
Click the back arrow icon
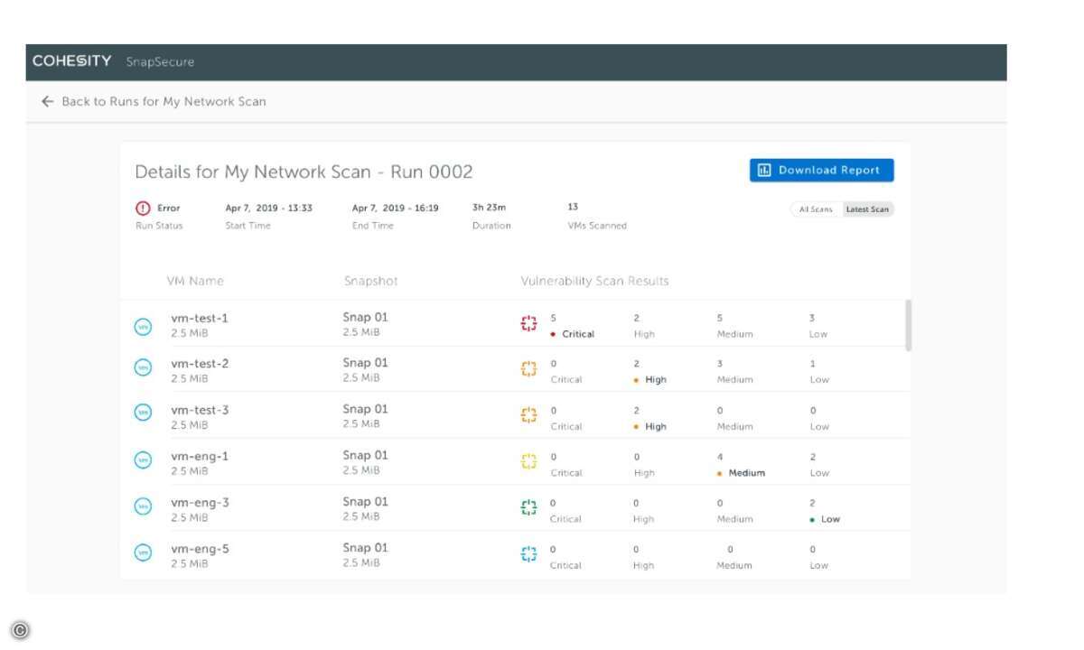(x=48, y=102)
